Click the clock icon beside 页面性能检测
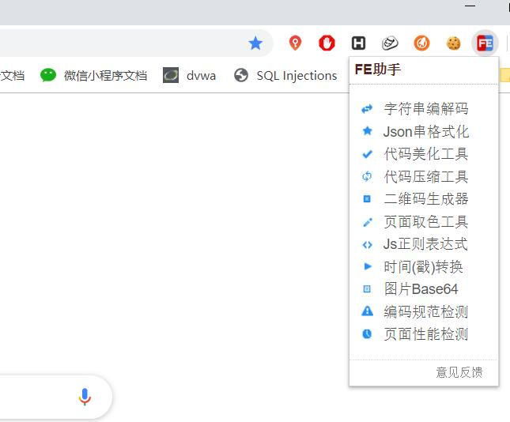510x422 pixels. pos(367,334)
